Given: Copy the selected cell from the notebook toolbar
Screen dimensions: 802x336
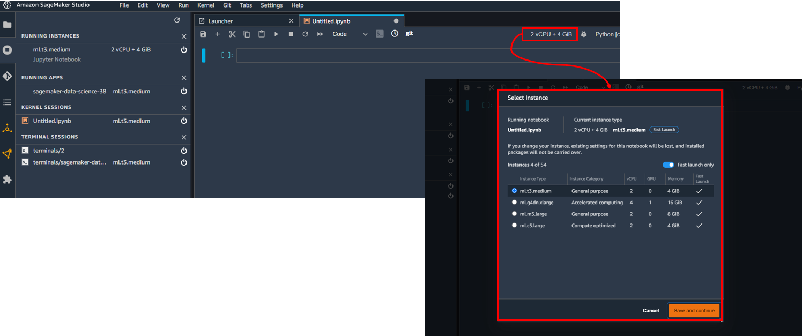Looking at the screenshot, I should 247,34.
